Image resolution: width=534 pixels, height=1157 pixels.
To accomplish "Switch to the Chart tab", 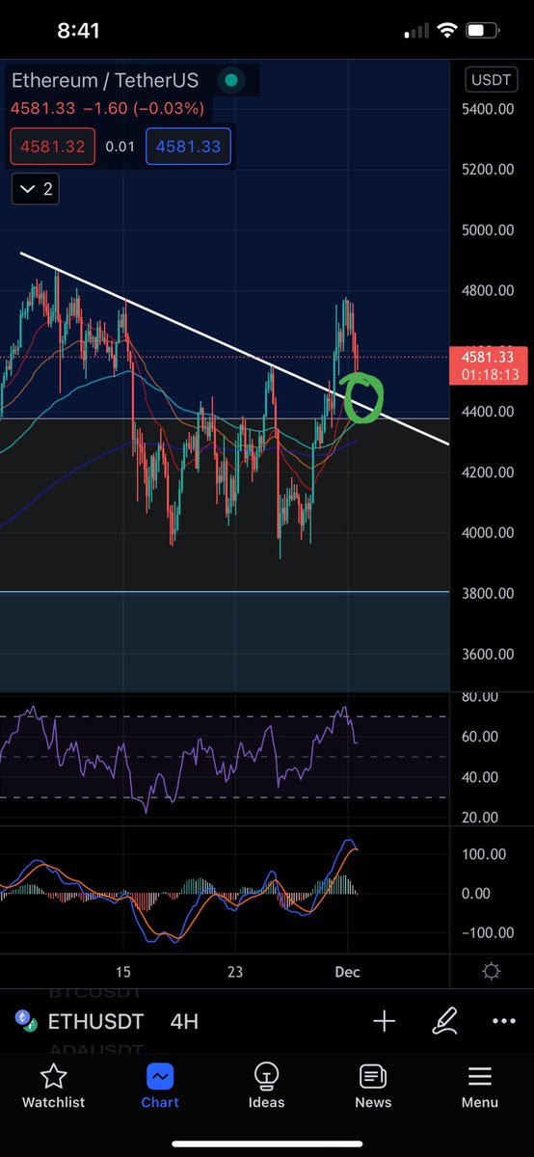I will [160, 1086].
